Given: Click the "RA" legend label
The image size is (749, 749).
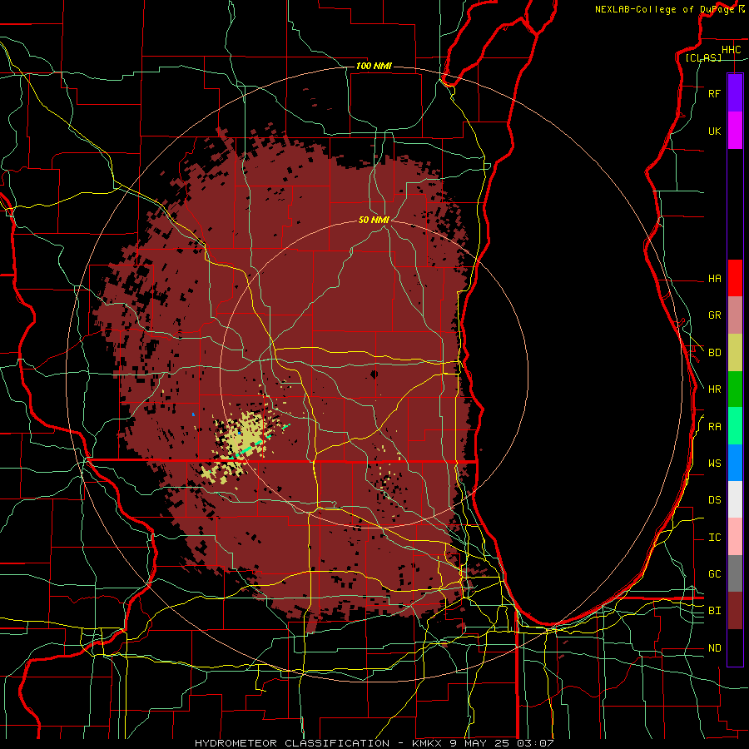Looking at the screenshot, I should (714, 427).
